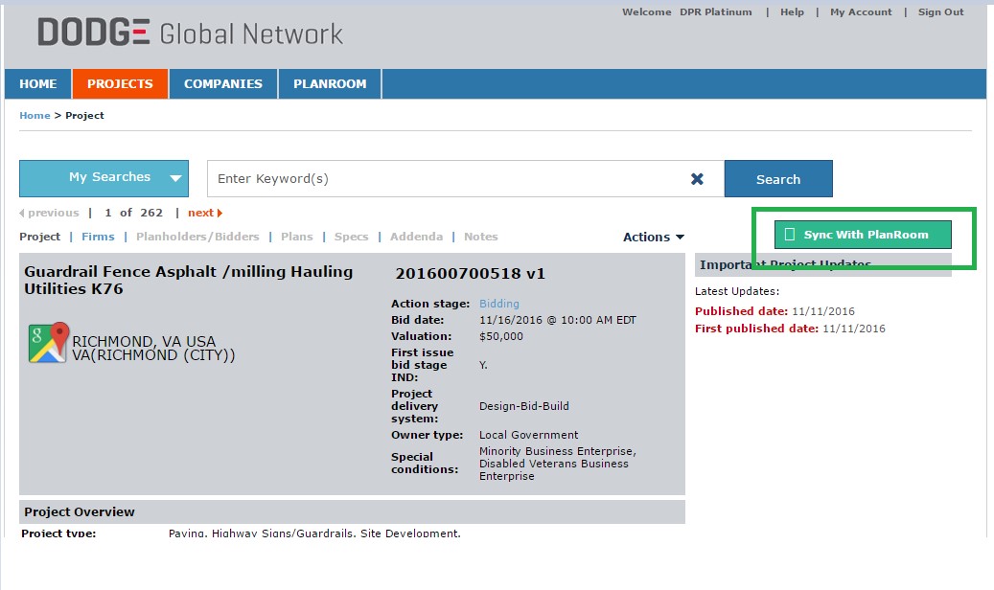Screen dimensions: 994x590
Task: Click the Sync With PlanRoom button
Action: (863, 235)
